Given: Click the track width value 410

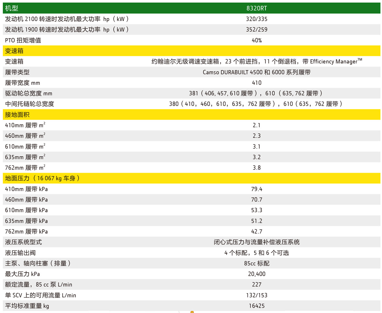Looking at the screenshot, I should point(256,83).
